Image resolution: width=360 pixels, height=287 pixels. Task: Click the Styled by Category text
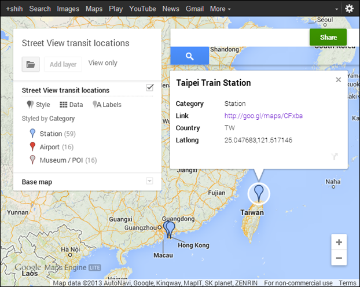(x=48, y=119)
